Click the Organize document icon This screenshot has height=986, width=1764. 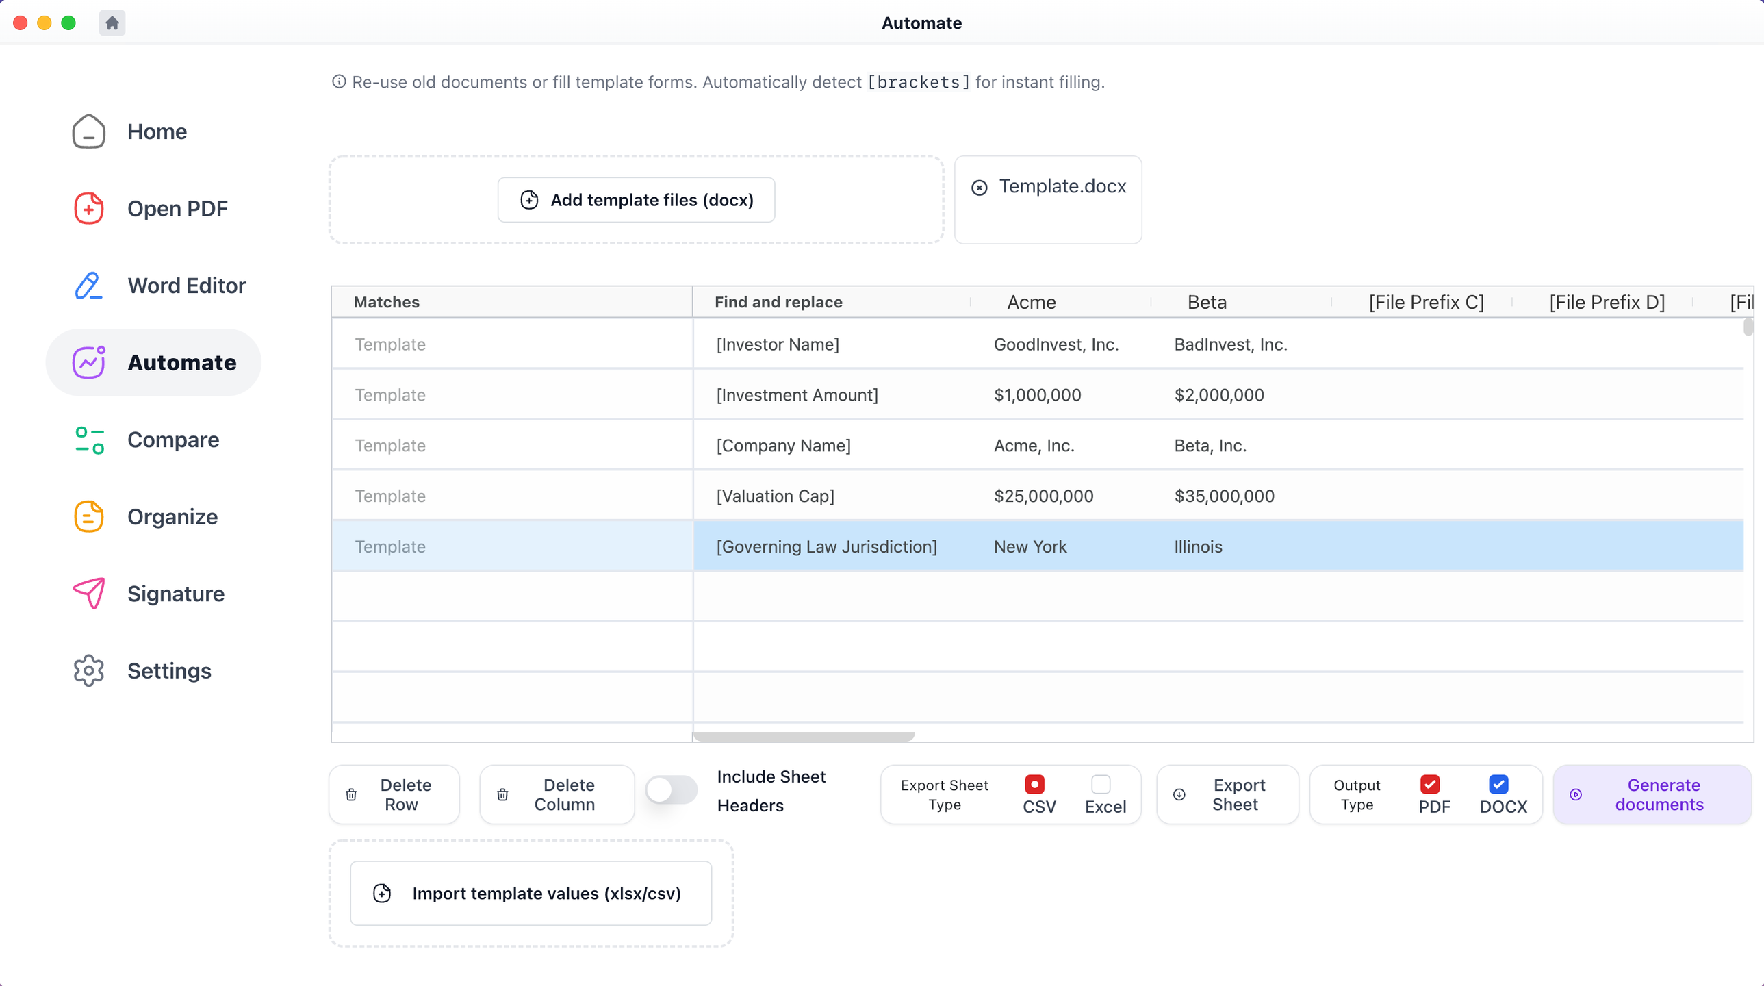point(88,517)
